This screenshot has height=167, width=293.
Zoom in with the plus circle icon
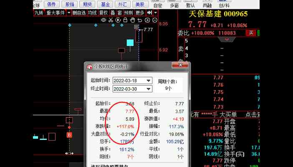click(x=147, y=20)
